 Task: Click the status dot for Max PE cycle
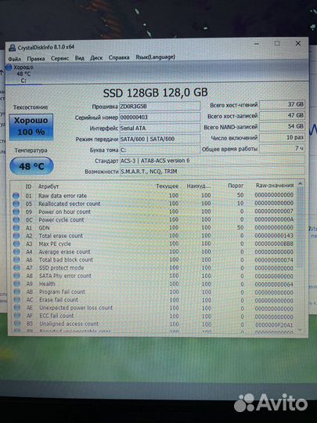(16, 244)
